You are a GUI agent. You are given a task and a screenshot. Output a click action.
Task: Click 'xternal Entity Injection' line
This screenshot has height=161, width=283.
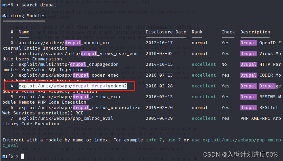coord(34,48)
